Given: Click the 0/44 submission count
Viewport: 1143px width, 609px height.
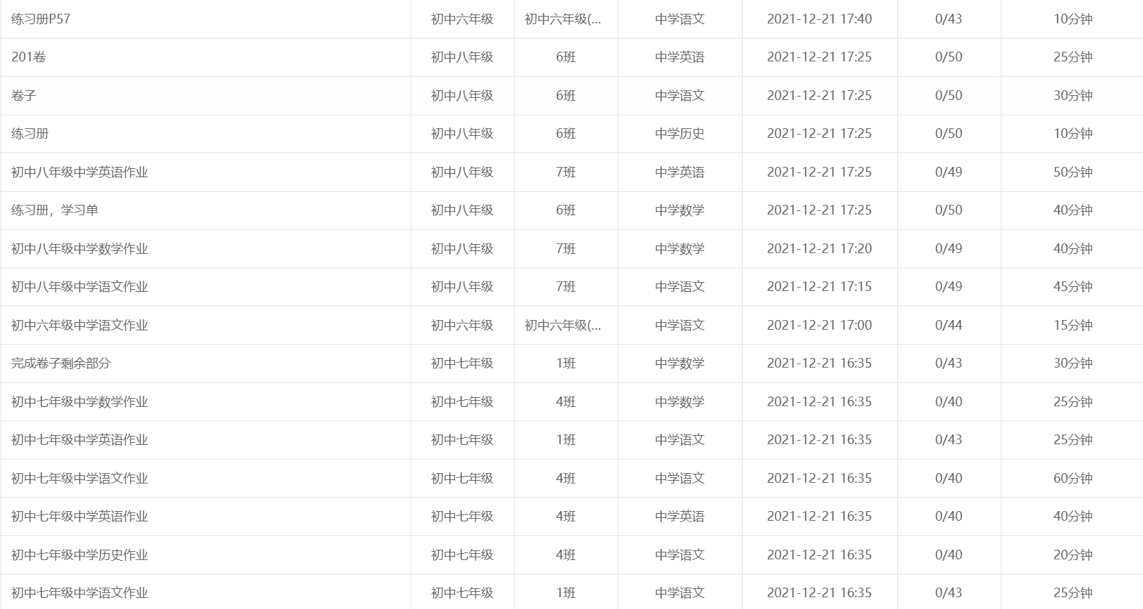Looking at the screenshot, I should 948,326.
